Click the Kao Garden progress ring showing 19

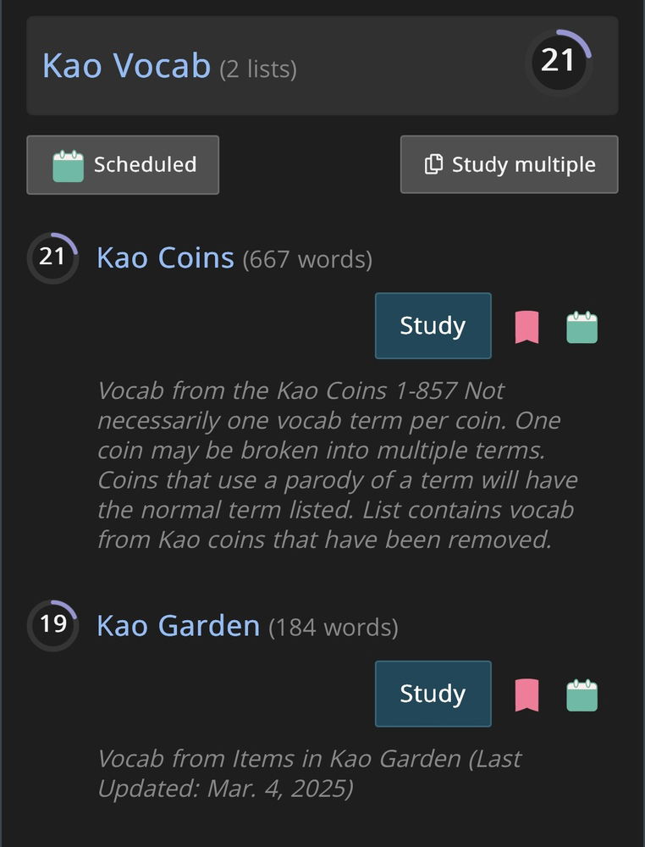[52, 625]
